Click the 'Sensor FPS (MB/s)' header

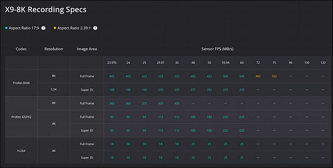pos(217,49)
